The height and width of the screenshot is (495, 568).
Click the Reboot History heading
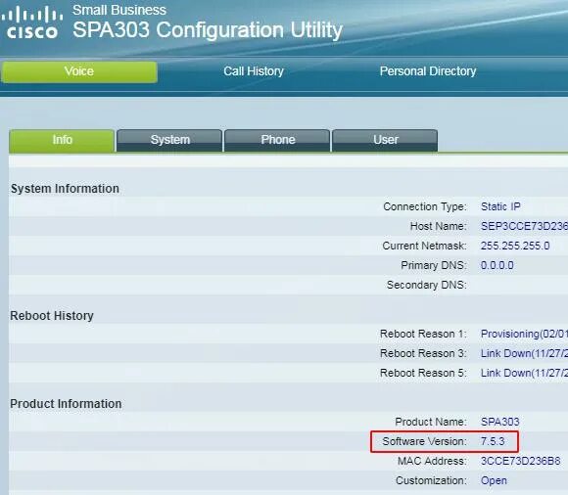(52, 316)
